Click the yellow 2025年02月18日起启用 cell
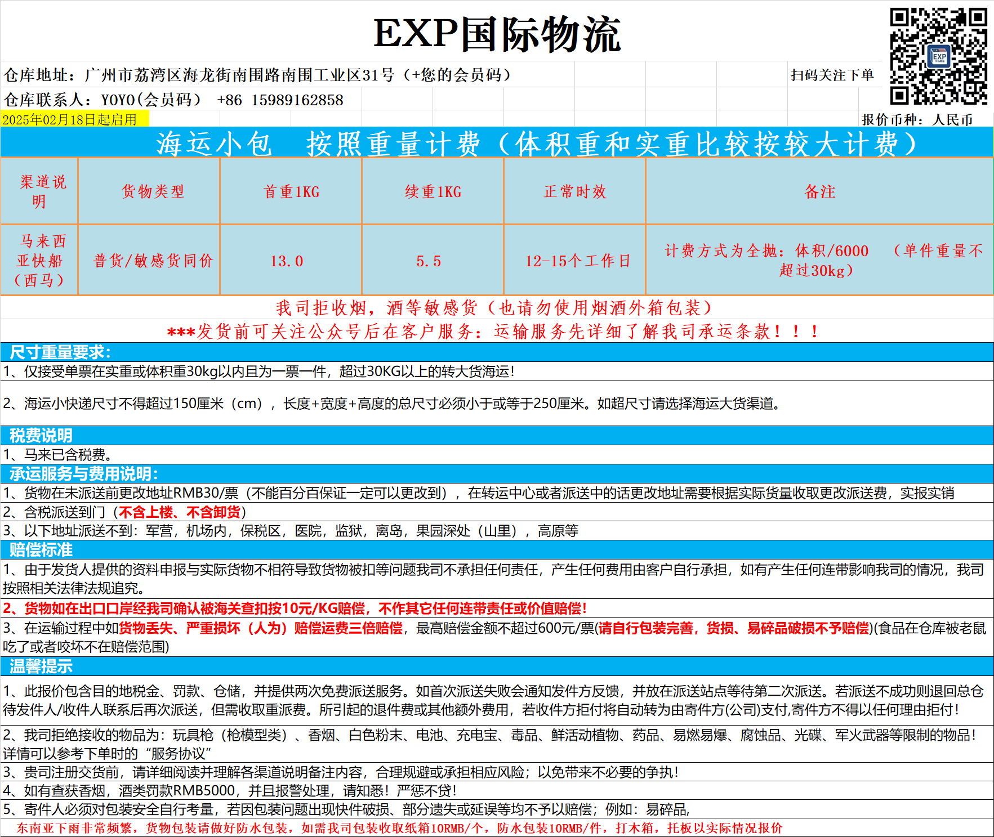This screenshot has width=994, height=837. 75,119
